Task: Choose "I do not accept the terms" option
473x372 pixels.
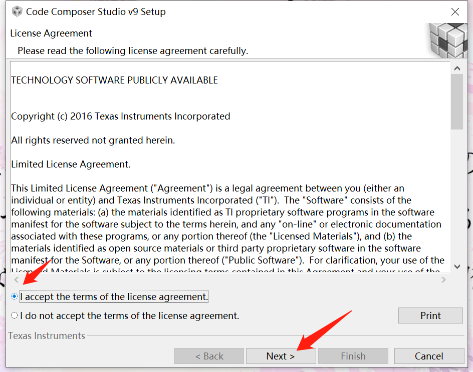Action: click(14, 315)
